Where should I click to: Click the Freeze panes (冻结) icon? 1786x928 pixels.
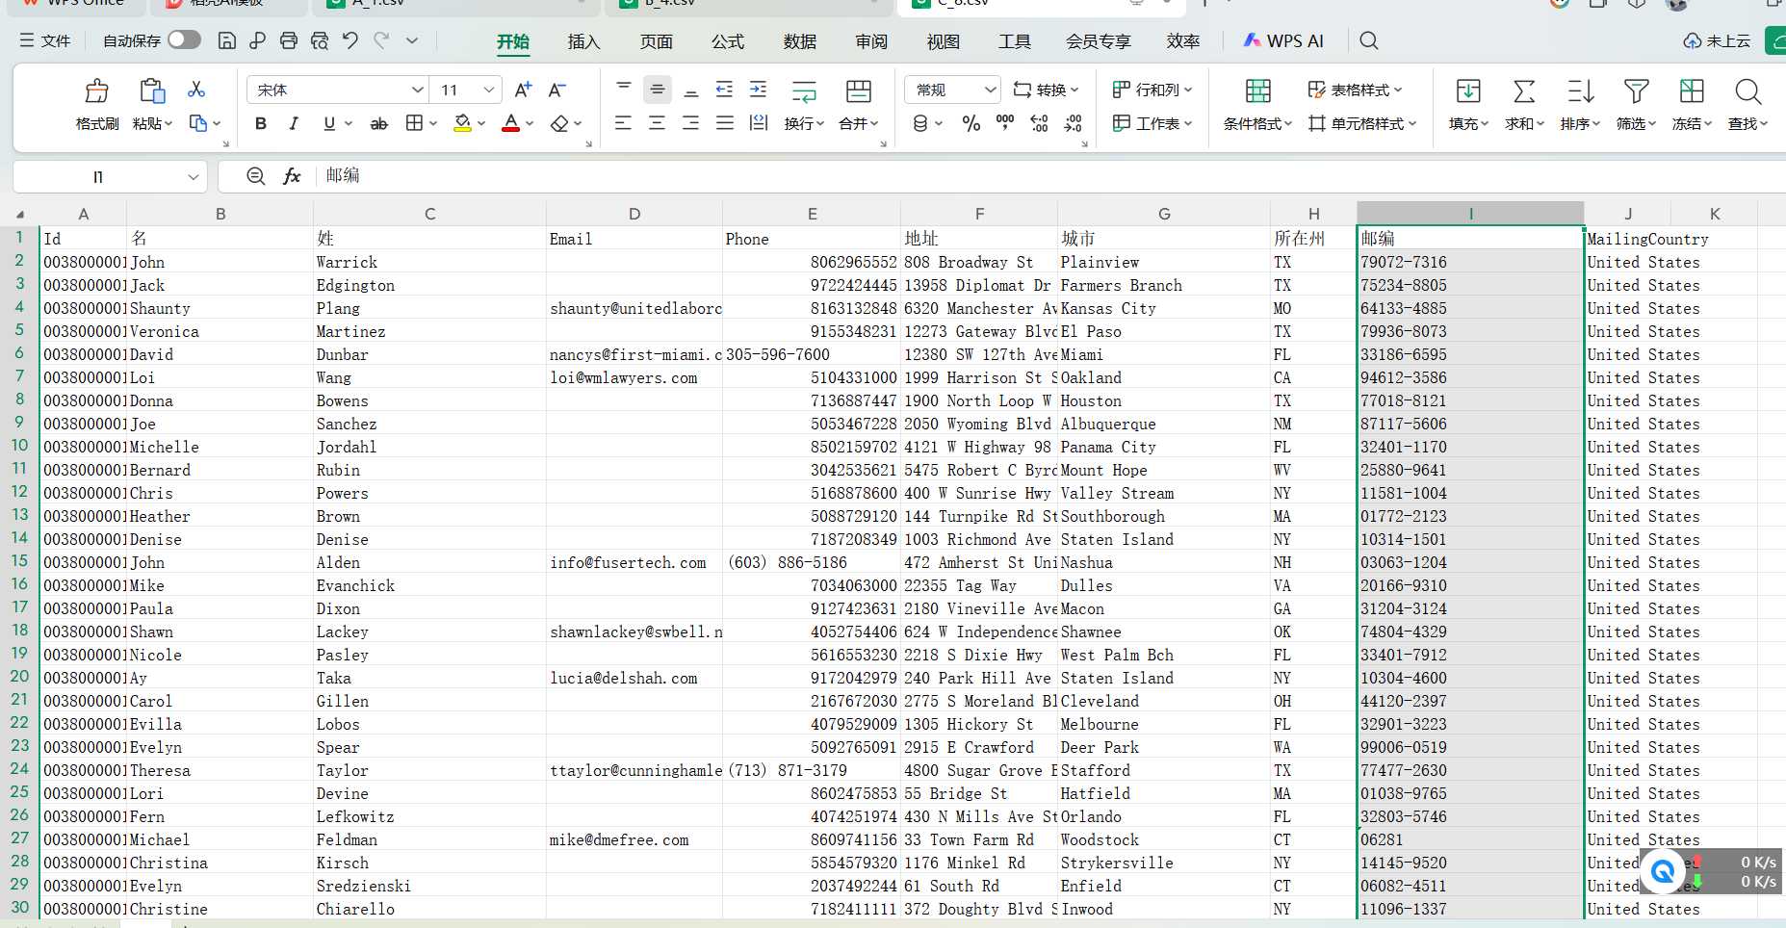[1692, 91]
